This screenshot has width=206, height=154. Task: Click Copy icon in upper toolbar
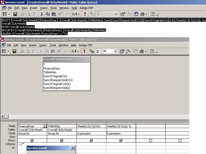(x=48, y=14)
